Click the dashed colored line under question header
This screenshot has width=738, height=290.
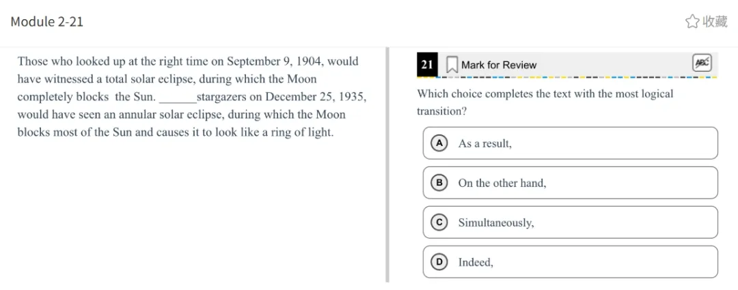(567, 77)
